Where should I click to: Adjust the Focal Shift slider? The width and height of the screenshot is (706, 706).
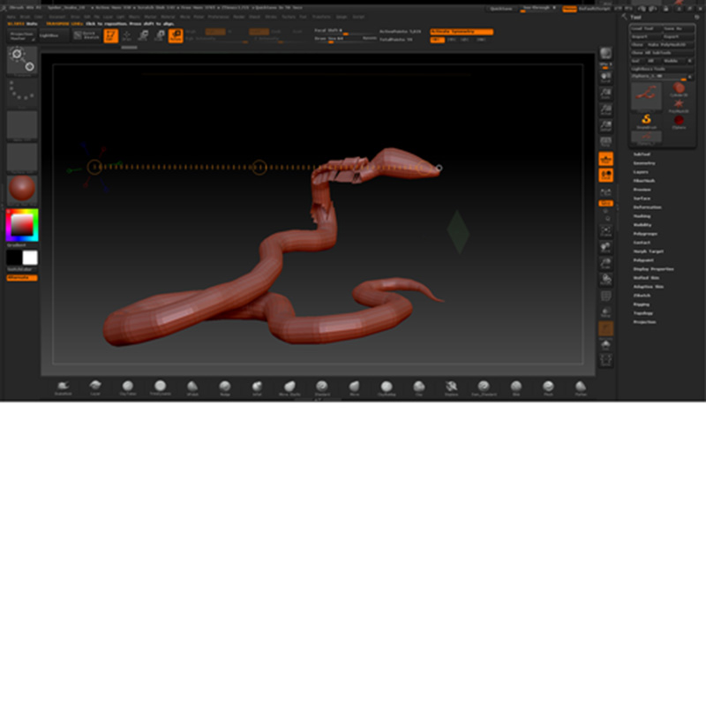click(345, 31)
